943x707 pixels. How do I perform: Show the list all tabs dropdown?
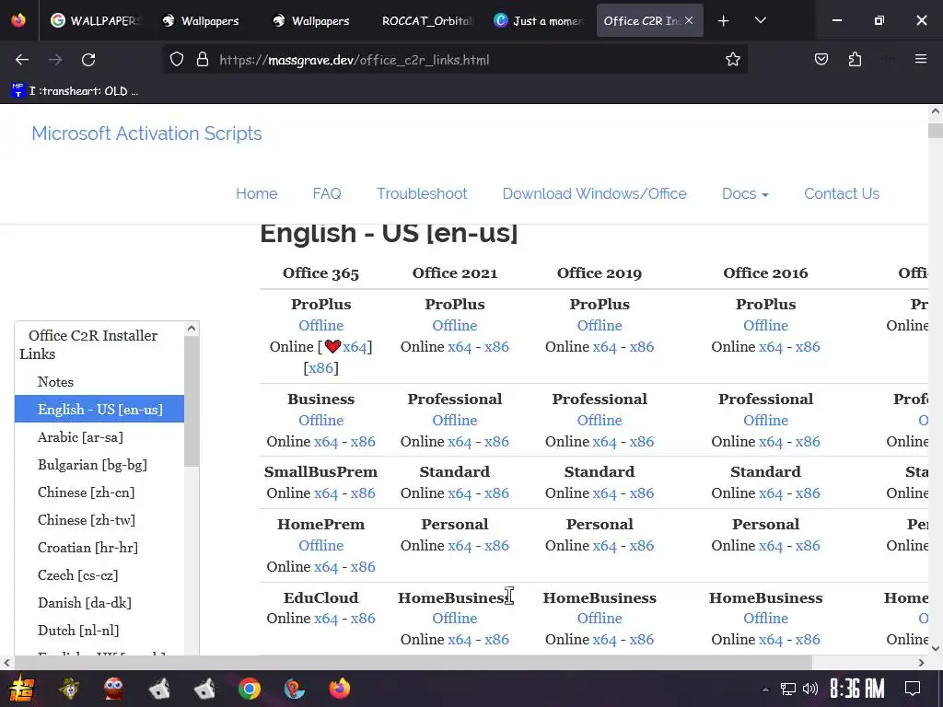760,20
